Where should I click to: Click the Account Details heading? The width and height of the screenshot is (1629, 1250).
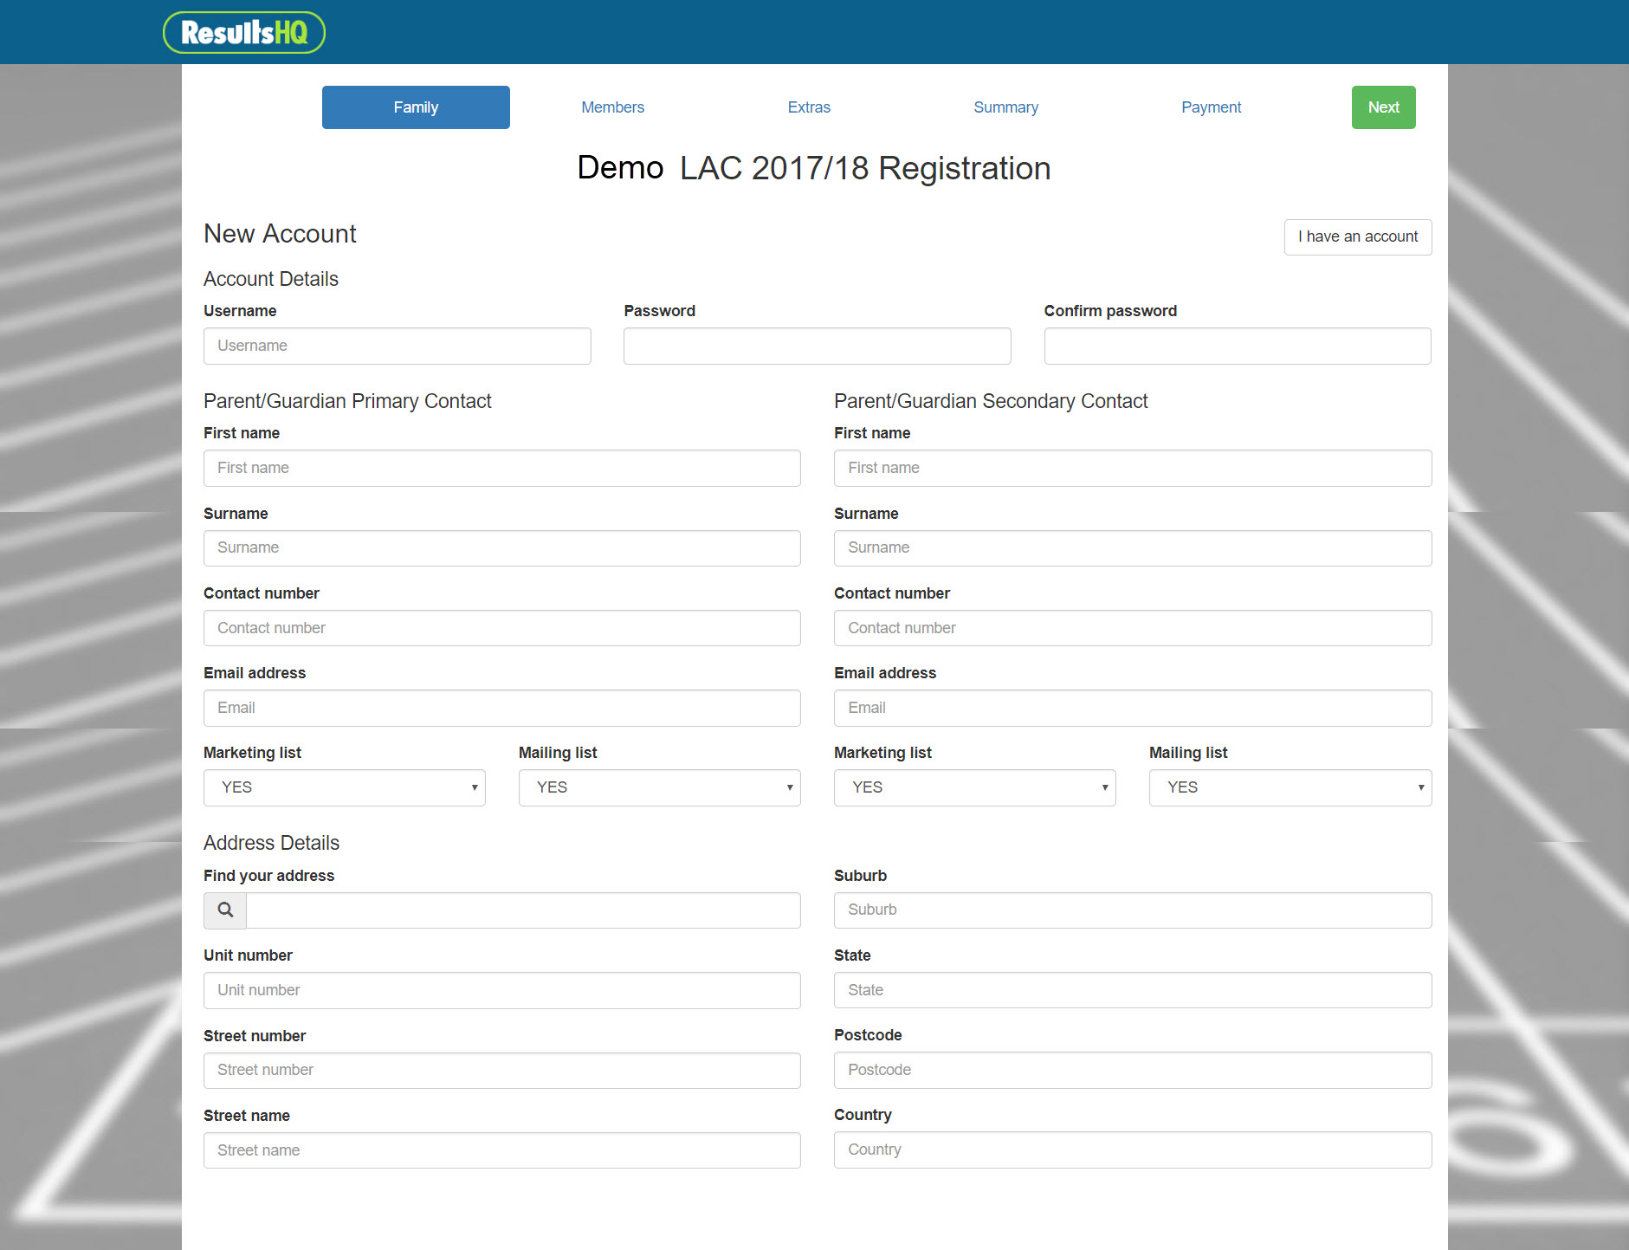point(271,279)
